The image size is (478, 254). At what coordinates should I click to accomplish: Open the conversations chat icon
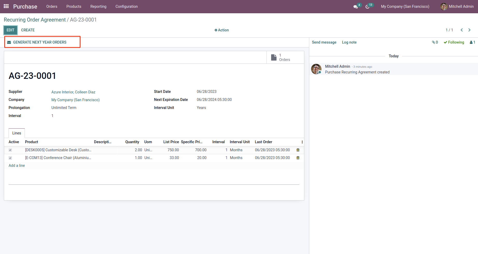coord(356,7)
